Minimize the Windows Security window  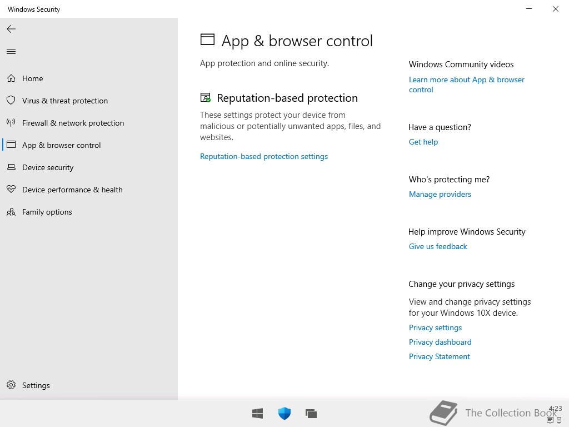529,9
